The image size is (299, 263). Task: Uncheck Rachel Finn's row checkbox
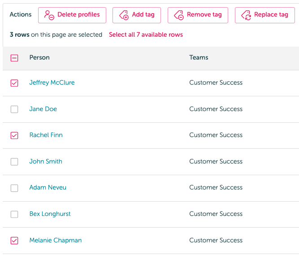coord(14,135)
